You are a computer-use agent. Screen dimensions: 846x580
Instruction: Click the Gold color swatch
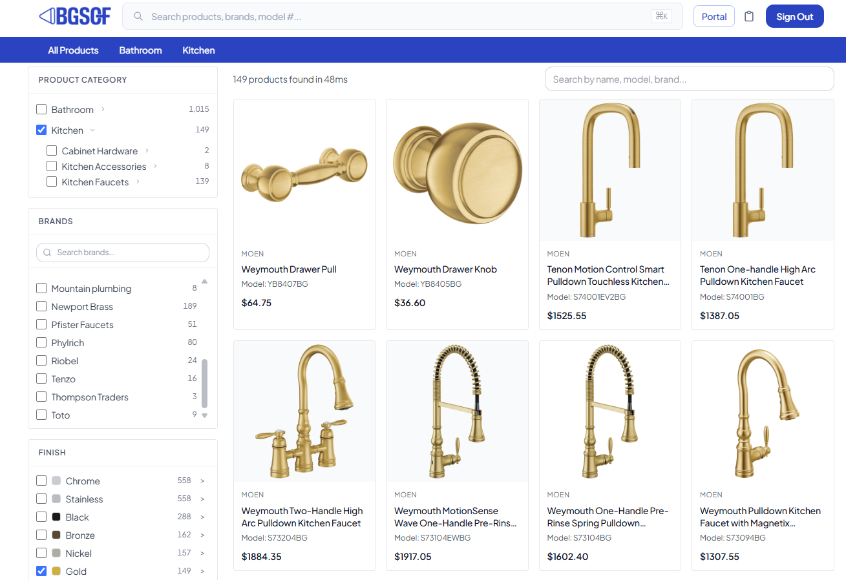[56, 571]
